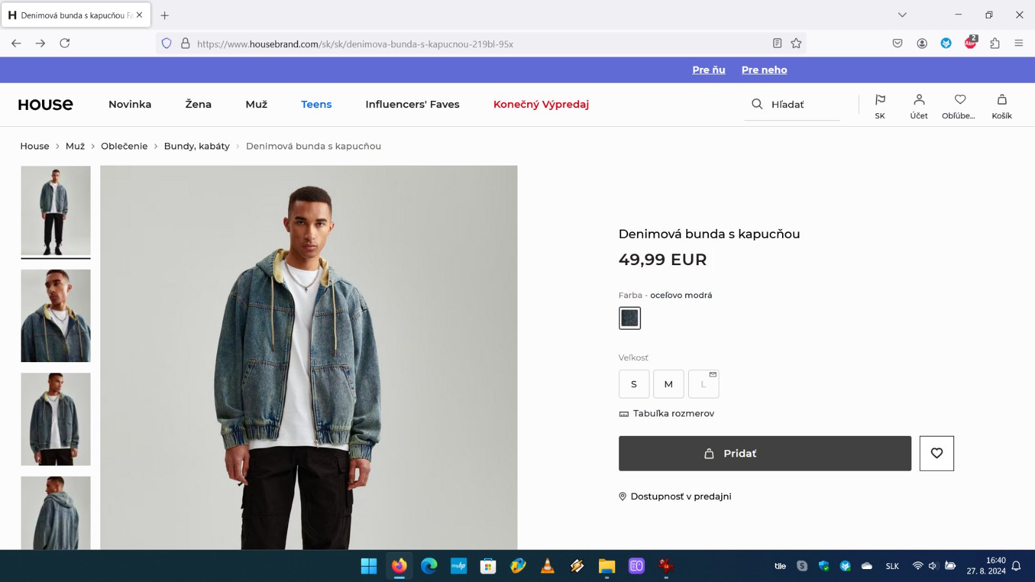This screenshot has height=582, width=1035.
Task: Choose unavailable size L option
Action: [x=703, y=384]
